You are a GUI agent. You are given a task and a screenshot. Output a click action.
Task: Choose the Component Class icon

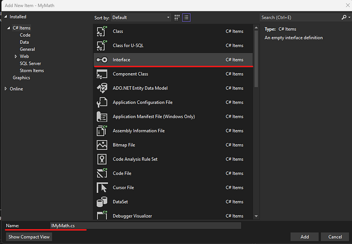pyautogui.click(x=102, y=74)
